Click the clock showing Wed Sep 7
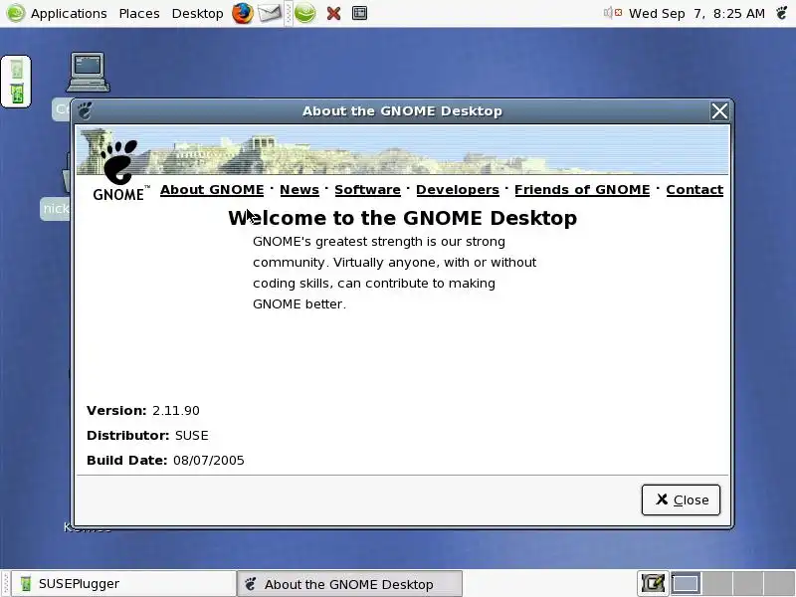This screenshot has height=597, width=796. point(696,13)
